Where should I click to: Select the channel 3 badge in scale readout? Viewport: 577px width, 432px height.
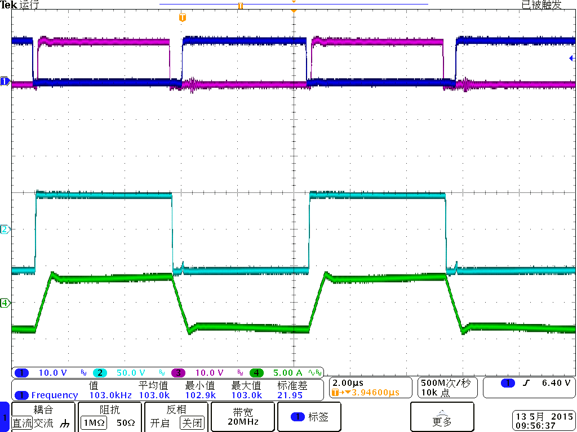pos(178,373)
